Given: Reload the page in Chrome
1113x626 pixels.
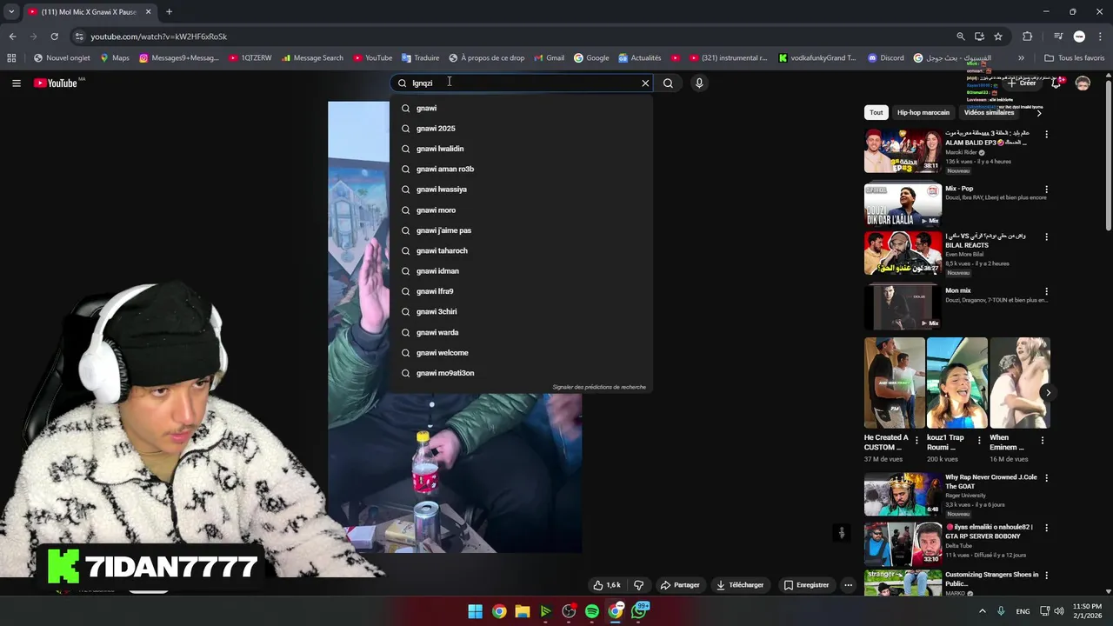Looking at the screenshot, I should (54, 37).
